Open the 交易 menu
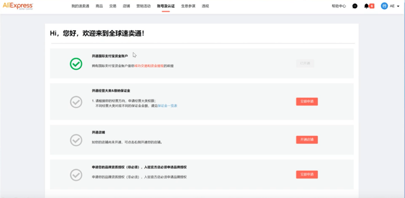 (113, 6)
